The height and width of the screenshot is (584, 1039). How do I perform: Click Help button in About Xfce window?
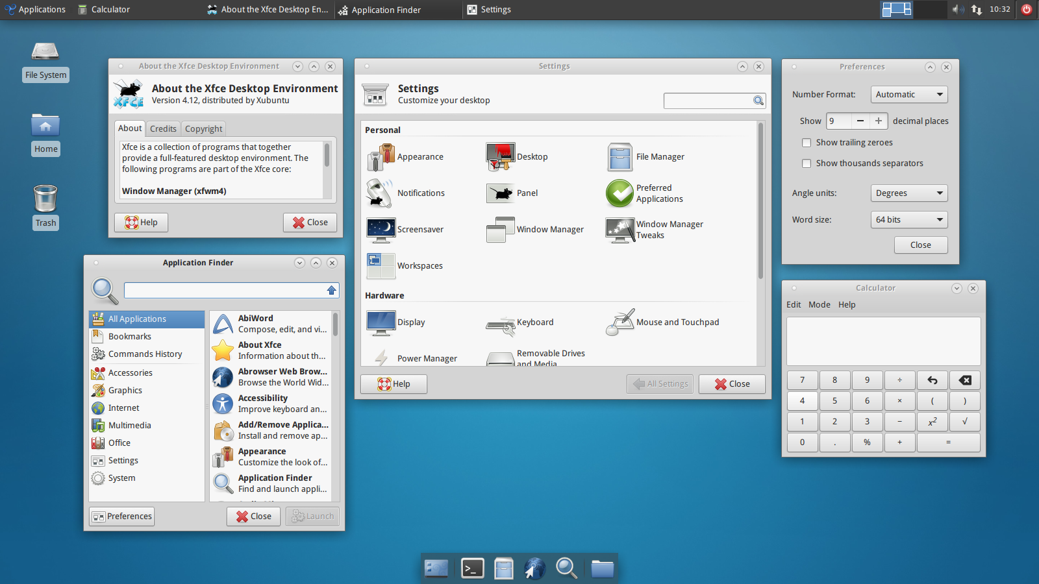(141, 223)
